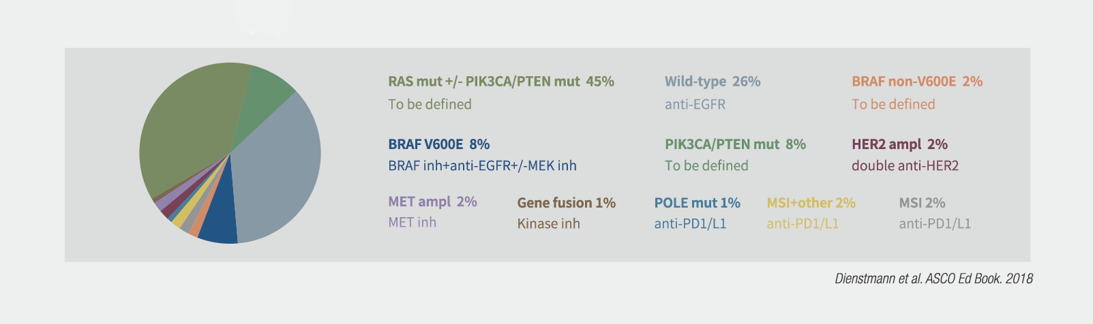The image size is (1093, 324).
Task: Click the anti-EGFR therapy text
Action: (695, 105)
